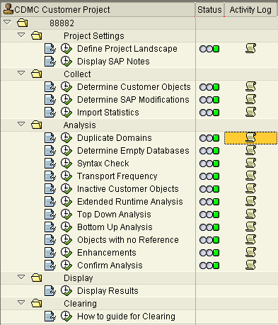
Task: Click the Analysis folder icon
Action: click(37, 125)
